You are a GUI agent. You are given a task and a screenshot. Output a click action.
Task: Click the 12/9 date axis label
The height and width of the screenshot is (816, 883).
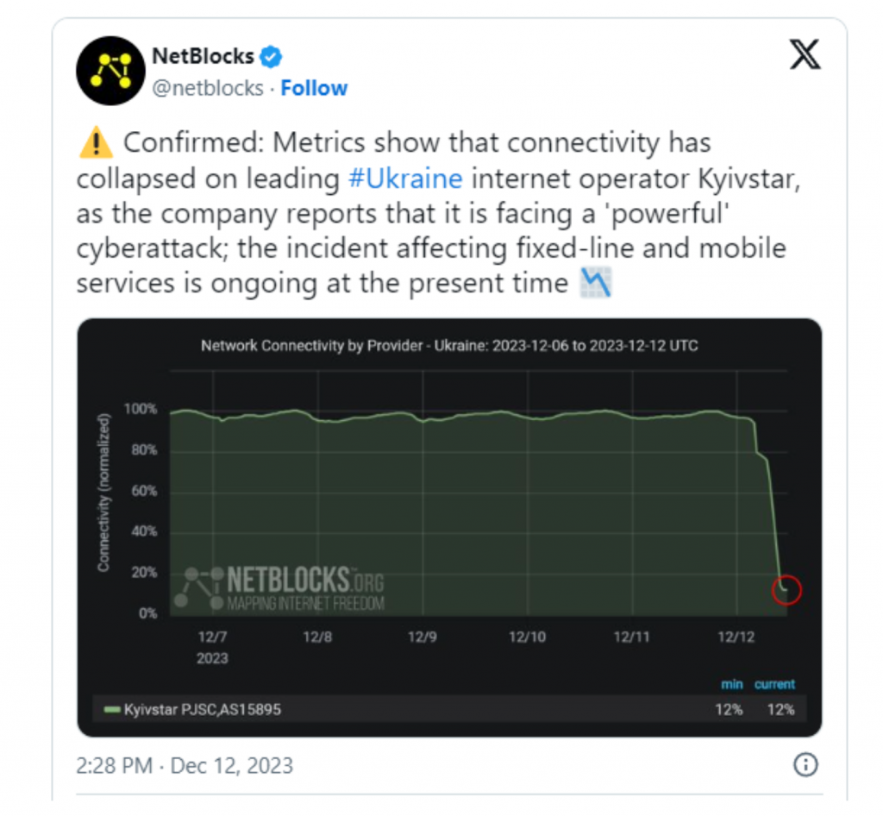pyautogui.click(x=423, y=637)
